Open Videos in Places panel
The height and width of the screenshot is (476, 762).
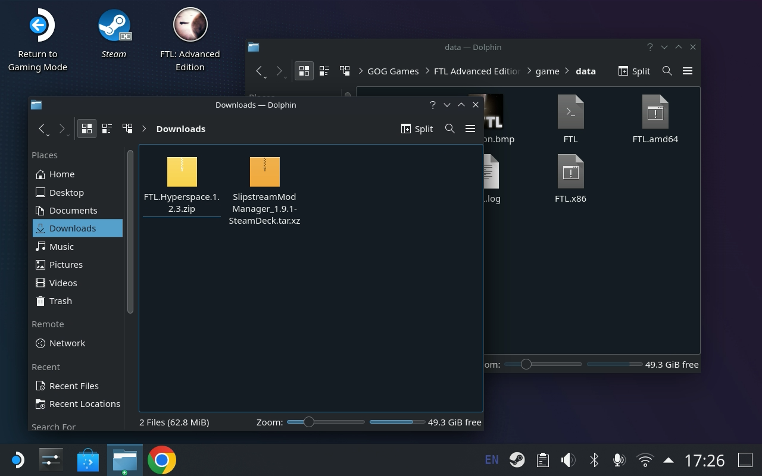coord(77,283)
